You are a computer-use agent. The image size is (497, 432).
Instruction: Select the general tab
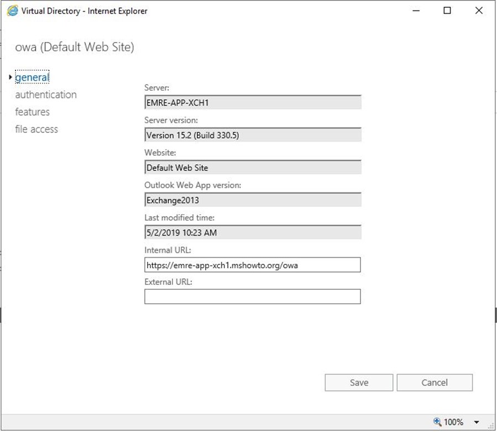32,77
